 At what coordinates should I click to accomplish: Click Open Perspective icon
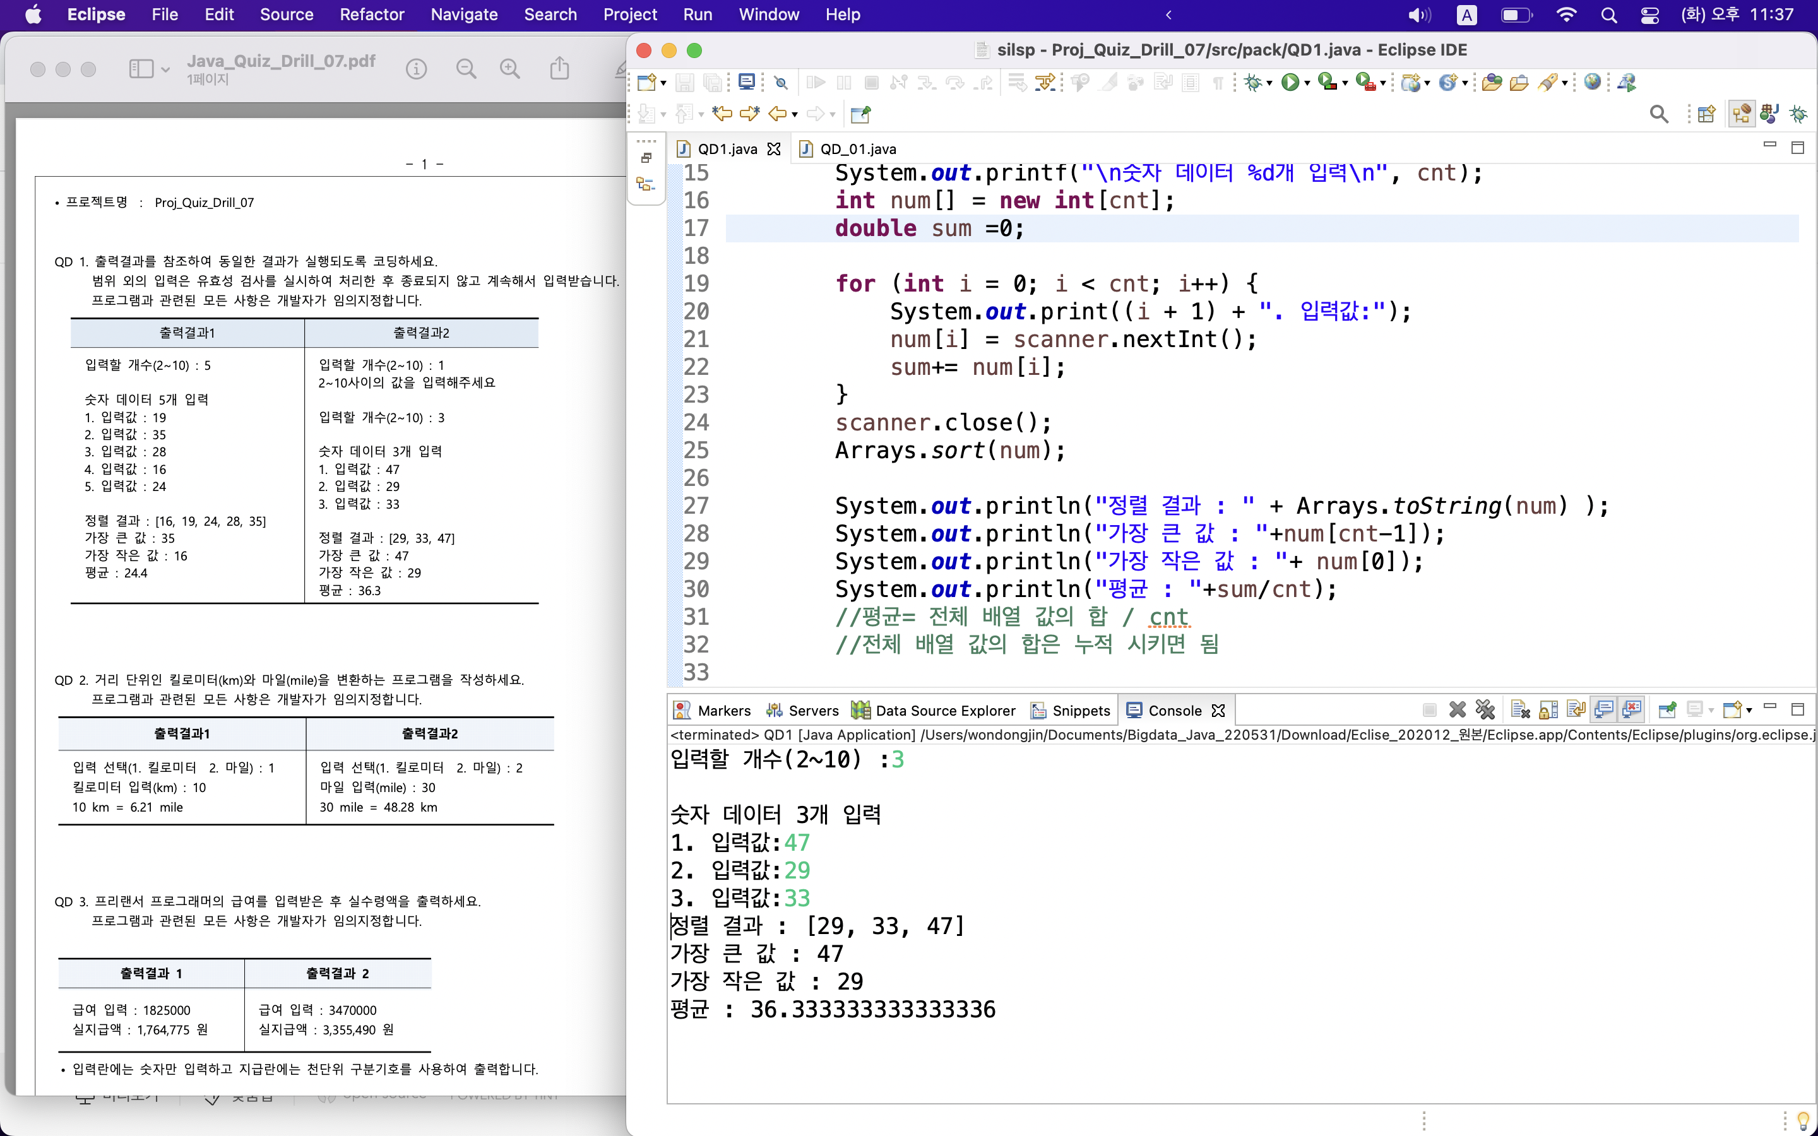tap(1706, 114)
